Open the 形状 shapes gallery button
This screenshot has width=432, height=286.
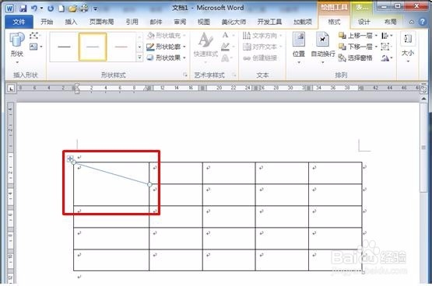[x=17, y=47]
